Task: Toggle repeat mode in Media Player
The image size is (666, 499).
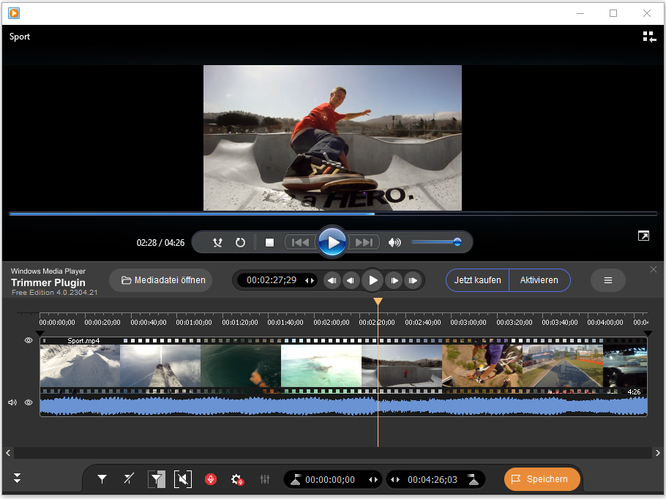Action: pos(240,242)
